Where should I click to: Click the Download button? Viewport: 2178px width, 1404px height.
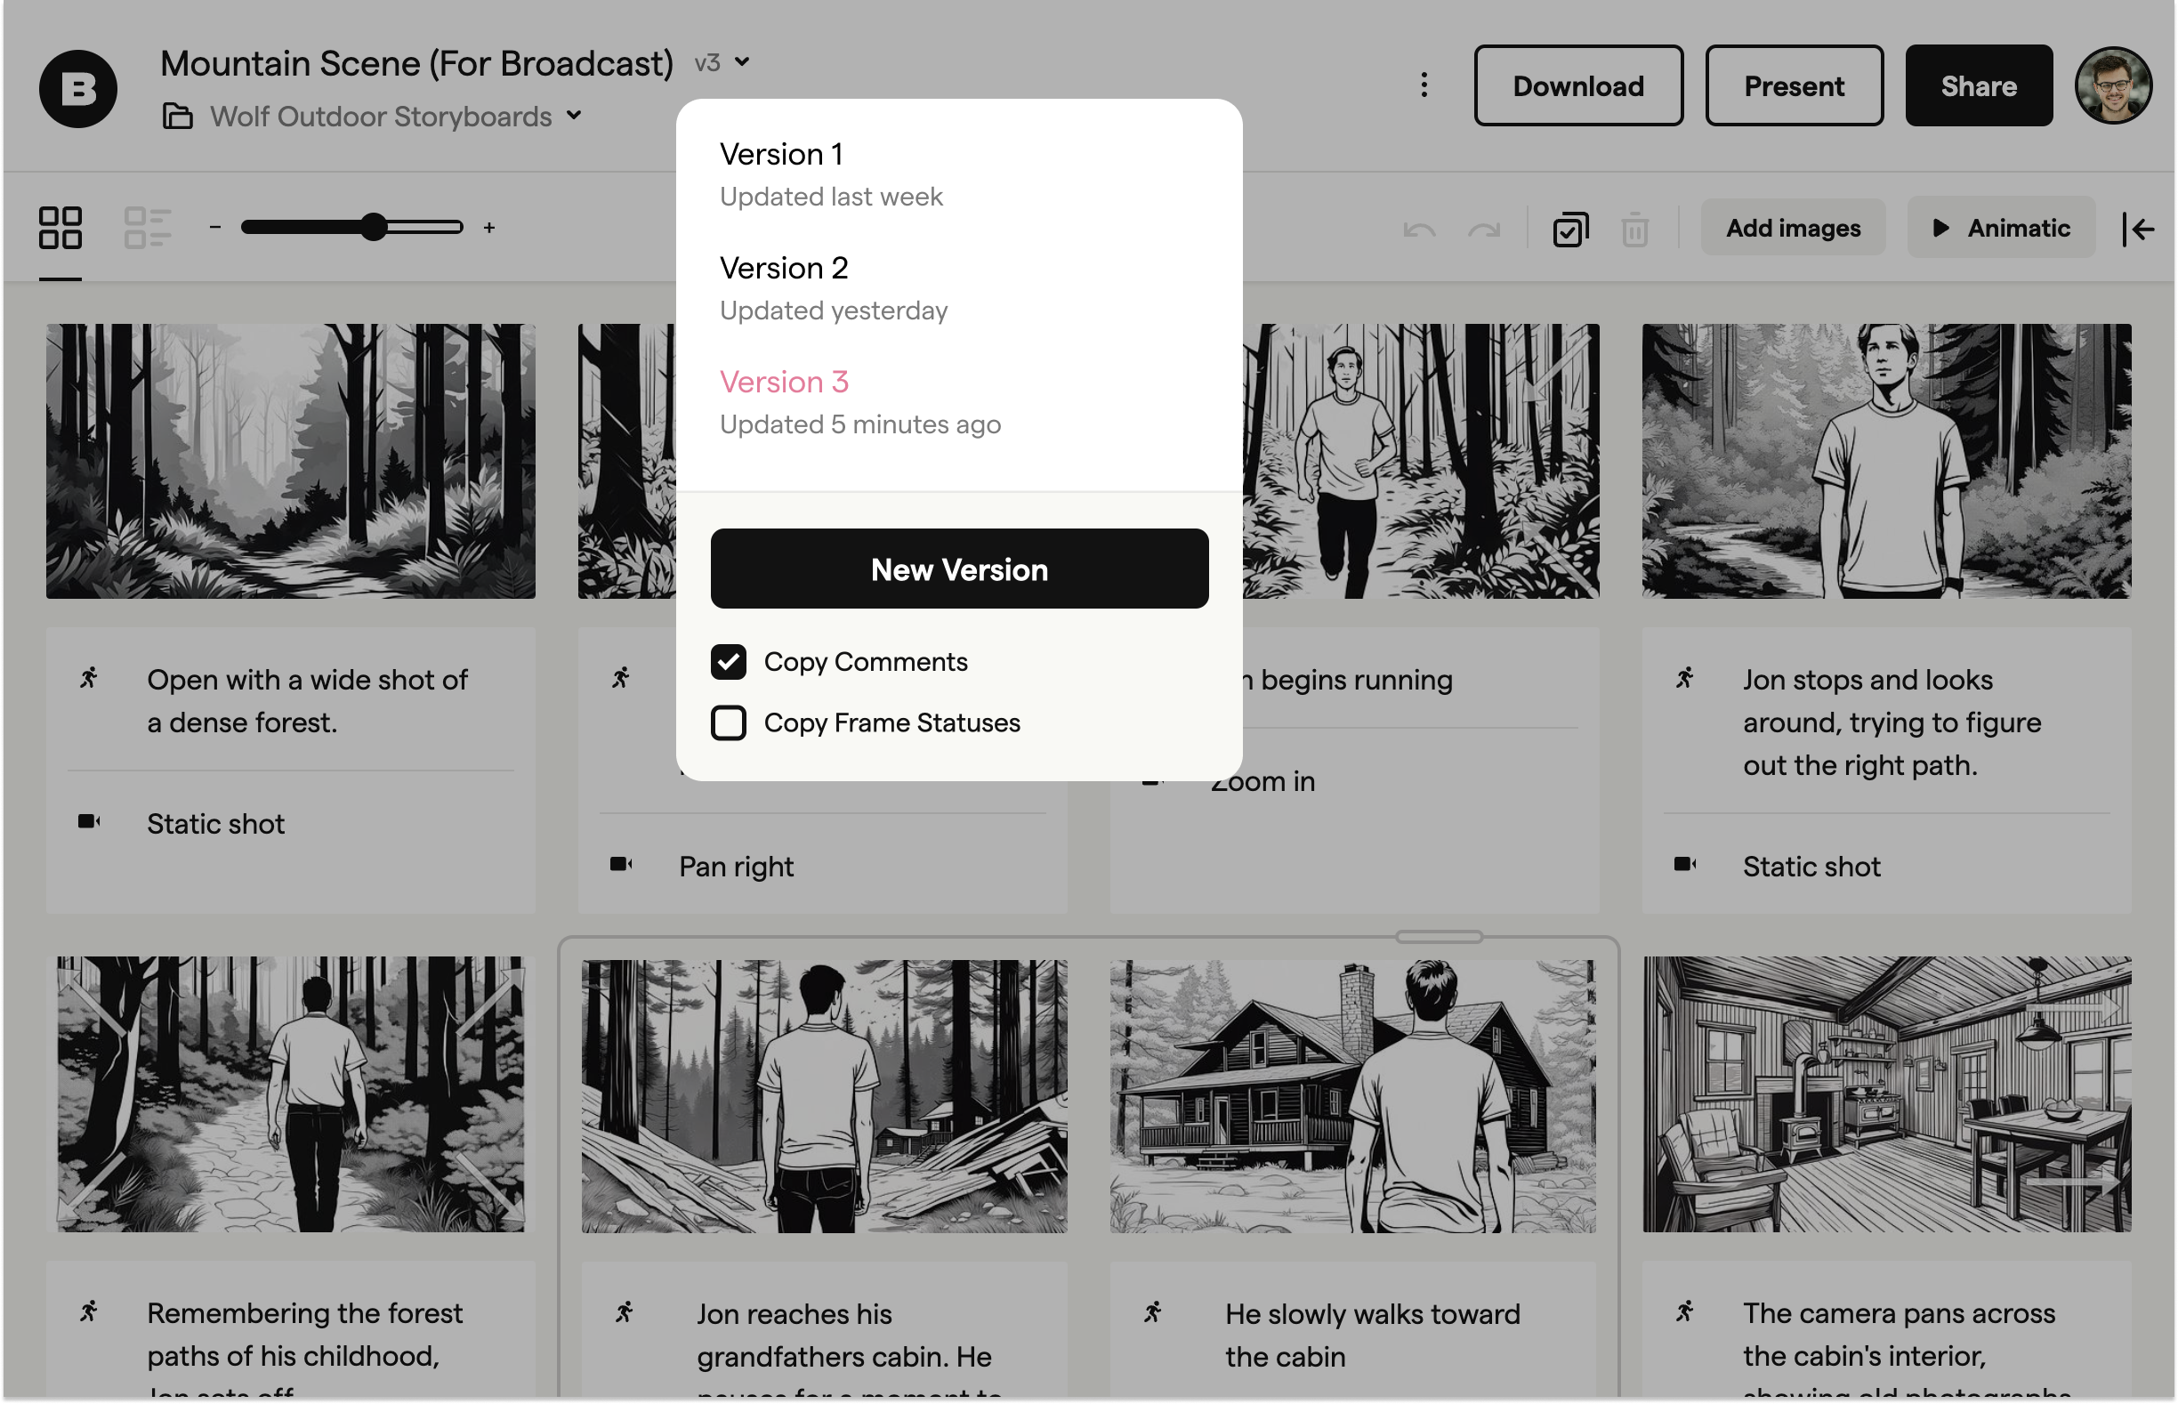coord(1578,85)
